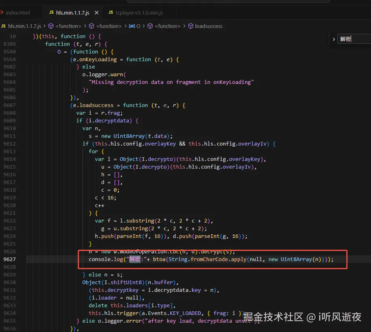Click 'g = u.substring' on line 9623
Image resolution: width=371 pixels, height=332 pixels.
click(x=124, y=229)
